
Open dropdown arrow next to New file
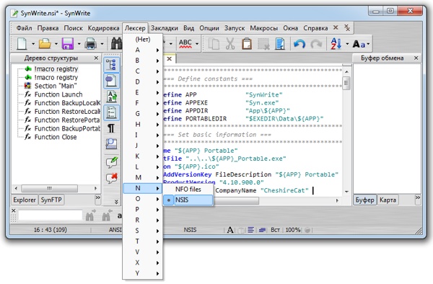point(33,44)
